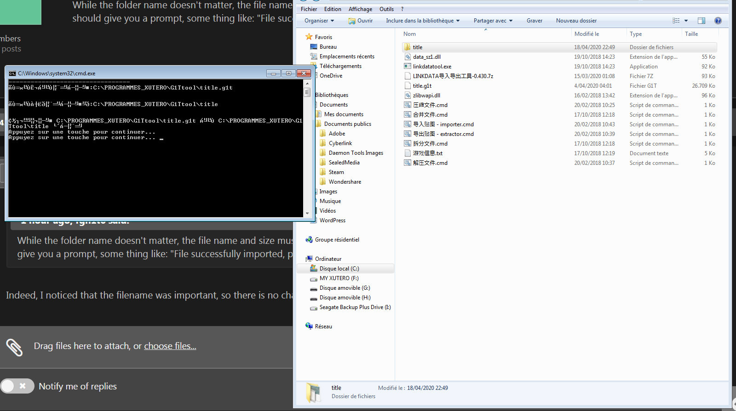Click the Groupe résidentiel icon

click(x=309, y=239)
